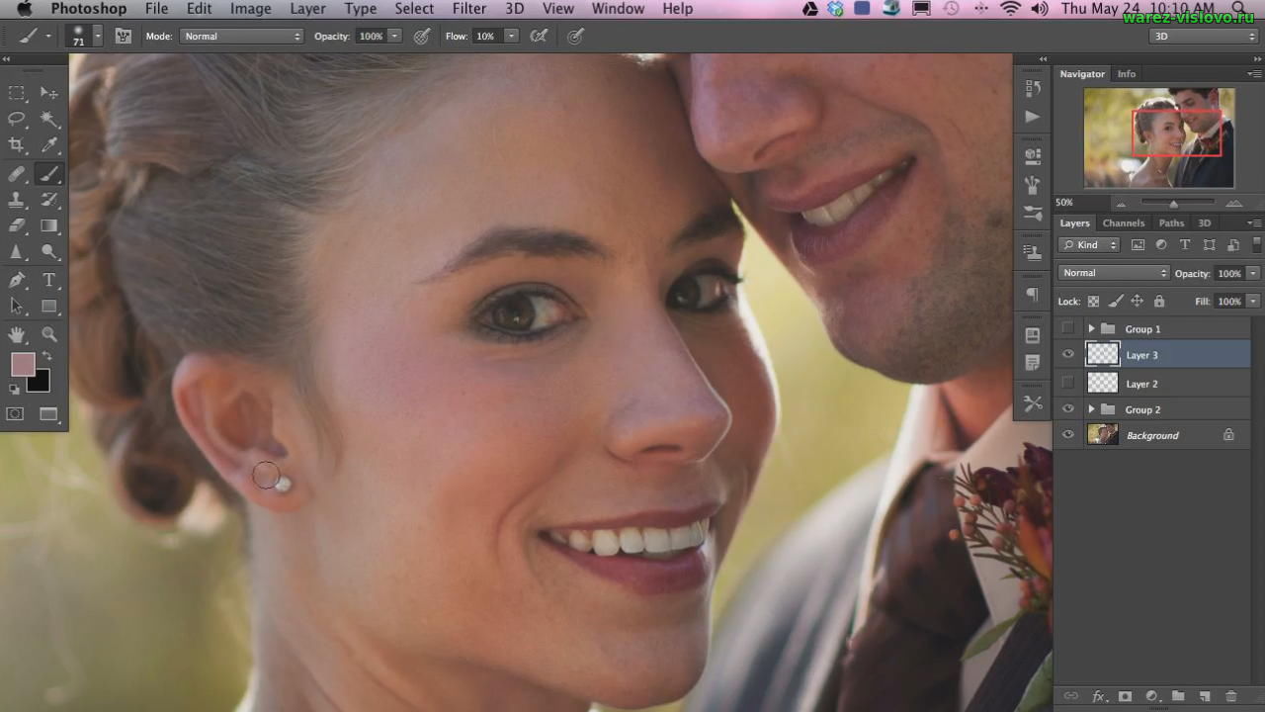Expand the Group 1 folder
The image size is (1265, 712).
(x=1091, y=328)
